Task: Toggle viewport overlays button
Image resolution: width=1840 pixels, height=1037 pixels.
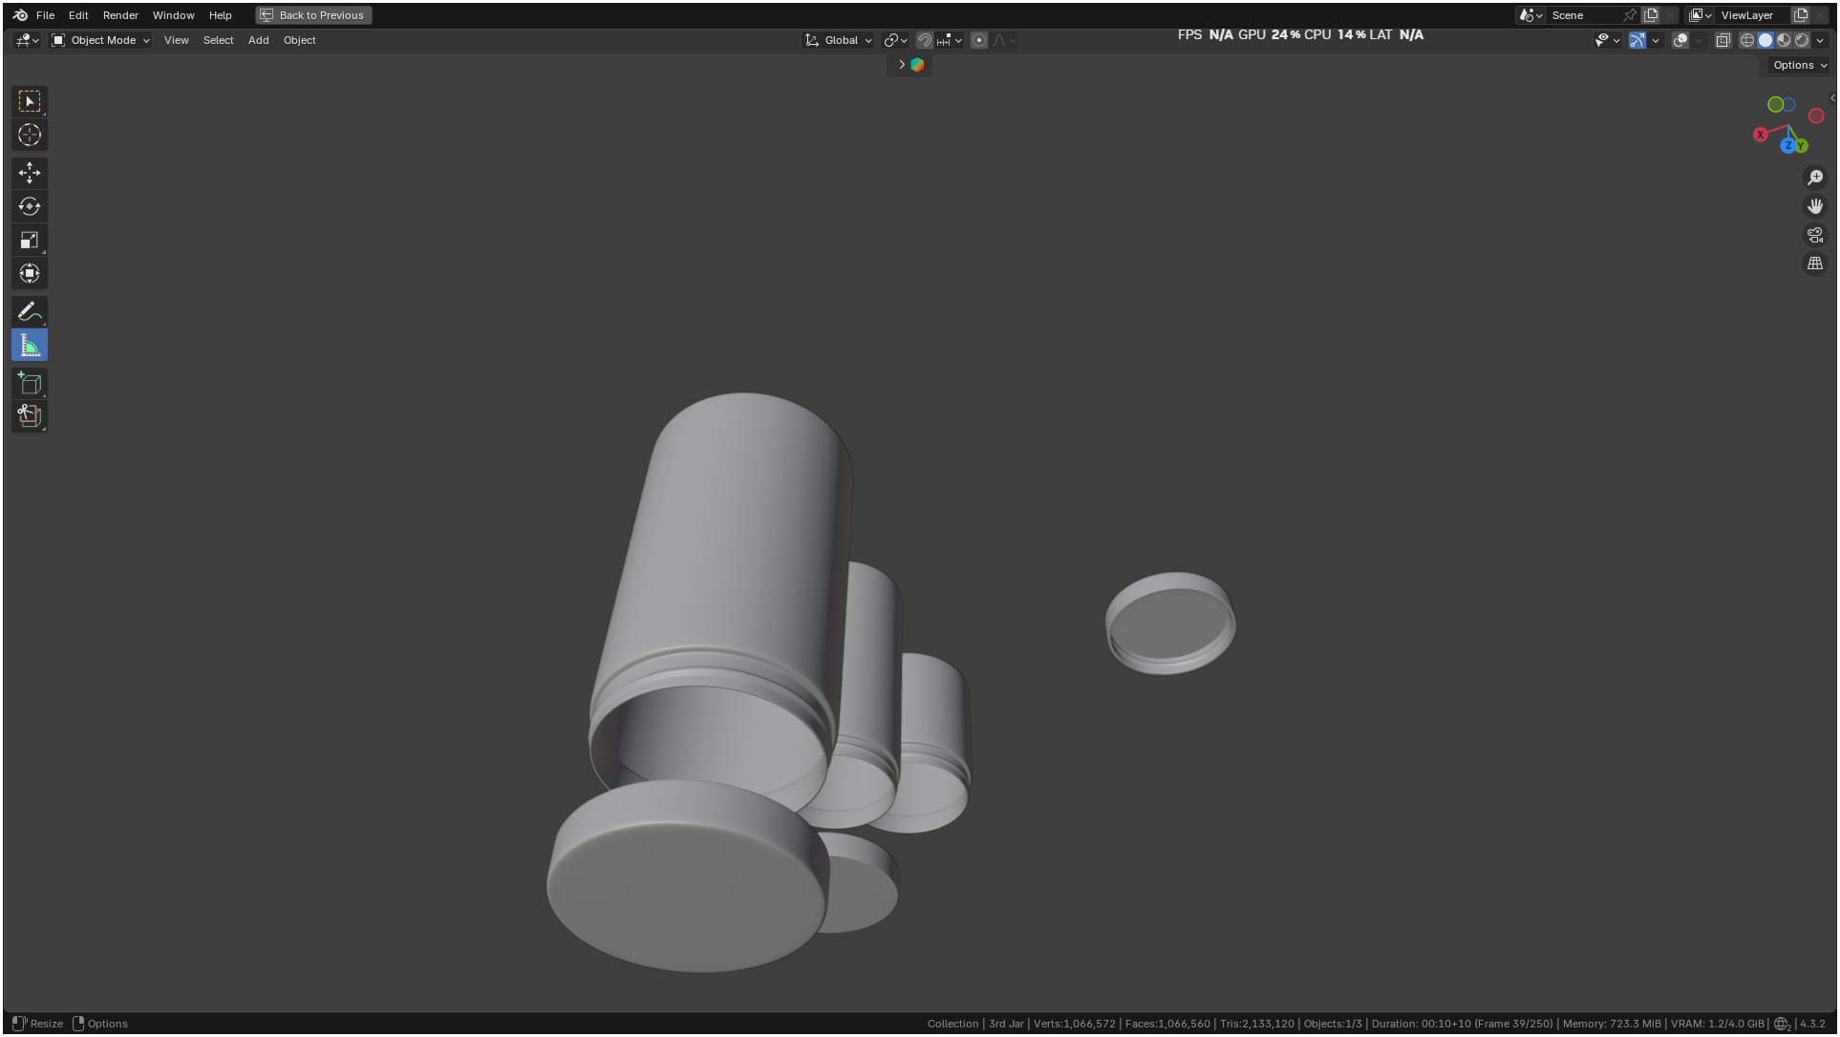Action: pyautogui.click(x=1680, y=40)
